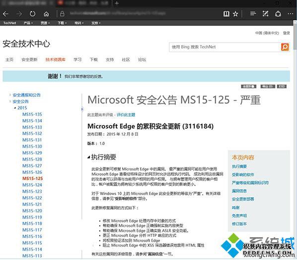Screen dimensions: 297x260
Task: Click the Bing TechNet search box
Action: coord(225,47)
